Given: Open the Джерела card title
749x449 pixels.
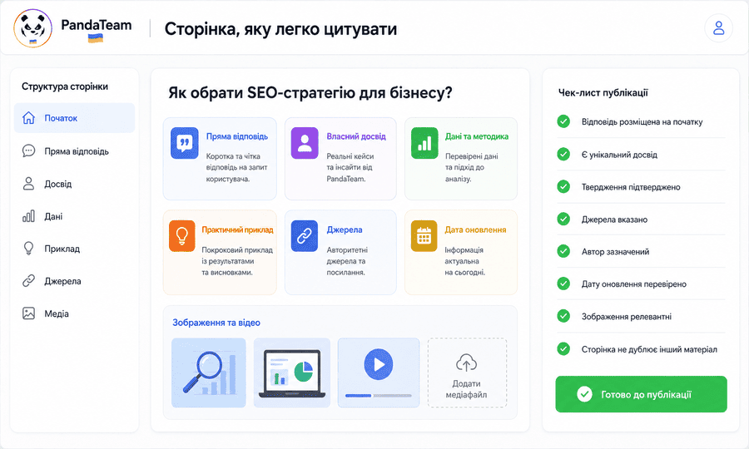Looking at the screenshot, I should coord(345,230).
